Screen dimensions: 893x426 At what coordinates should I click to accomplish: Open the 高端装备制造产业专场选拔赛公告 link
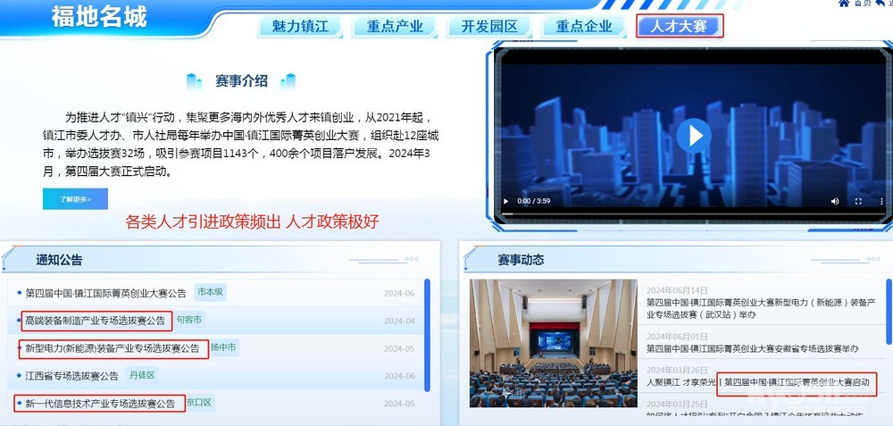coord(96,320)
